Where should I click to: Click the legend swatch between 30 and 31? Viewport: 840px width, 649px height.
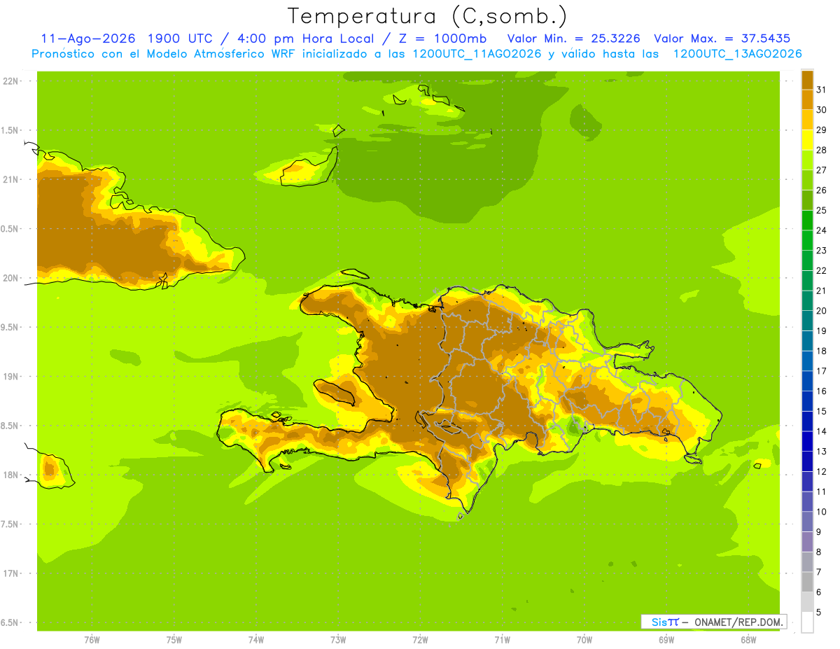807,99
